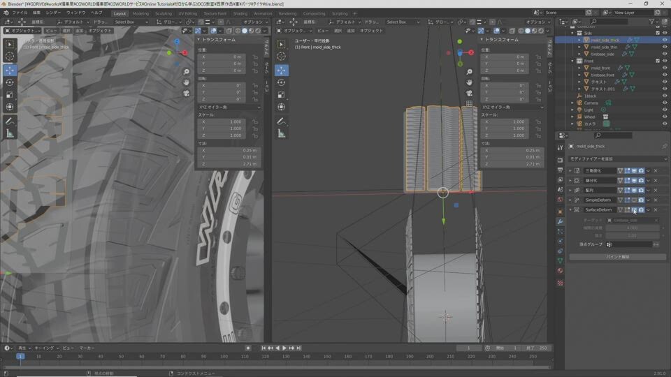Click the バインド解除 button
Image resolution: width=671 pixels, height=377 pixels.
(618, 257)
